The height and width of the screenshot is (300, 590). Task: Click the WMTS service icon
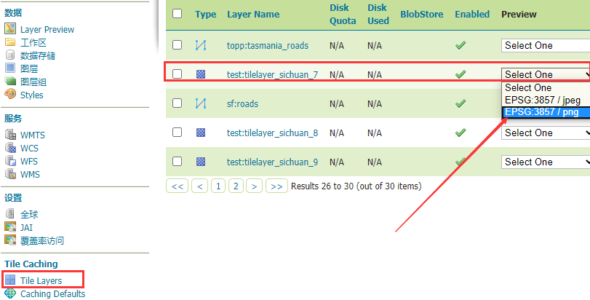10,135
